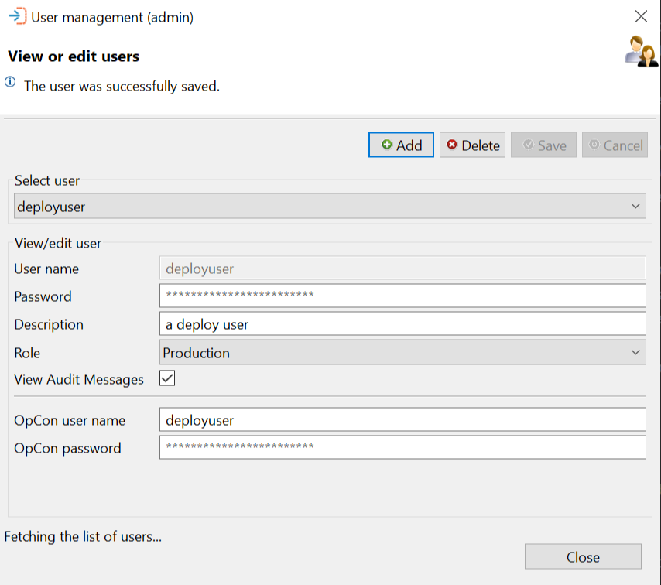Click the 'Password' label
The width and height of the screenshot is (661, 585).
[x=43, y=296]
